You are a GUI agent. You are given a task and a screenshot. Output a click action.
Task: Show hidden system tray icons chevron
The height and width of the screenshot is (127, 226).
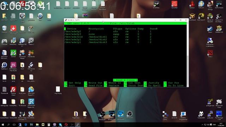click(x=202, y=125)
